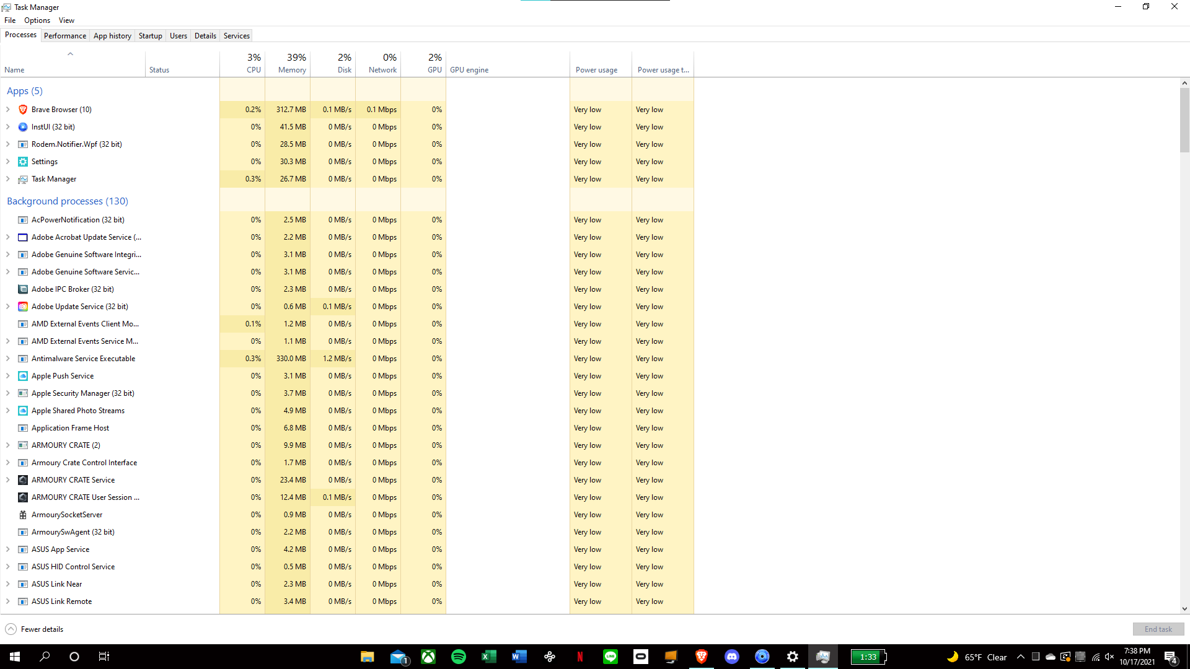Open Discord from the taskbar
This screenshot has height=669, width=1190.
(732, 657)
